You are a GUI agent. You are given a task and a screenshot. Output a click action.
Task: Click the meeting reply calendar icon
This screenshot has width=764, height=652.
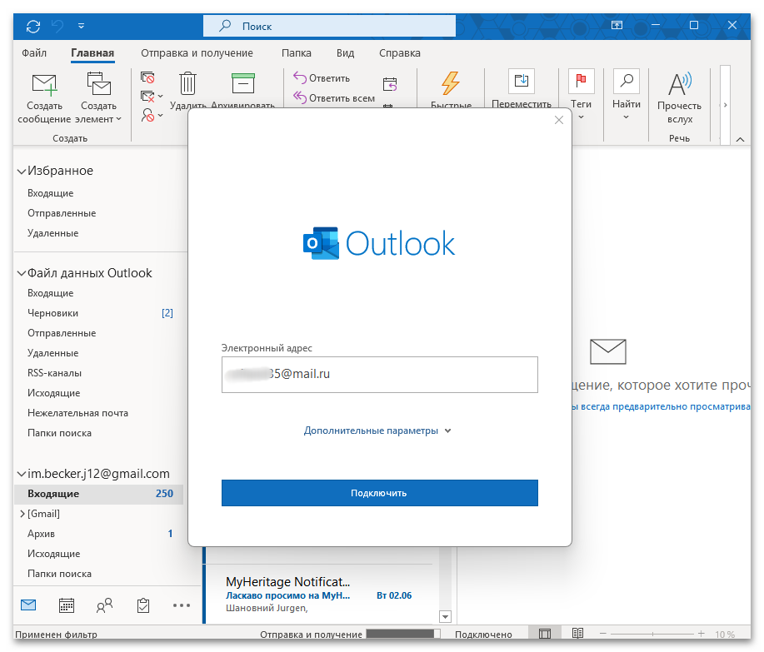coord(390,84)
